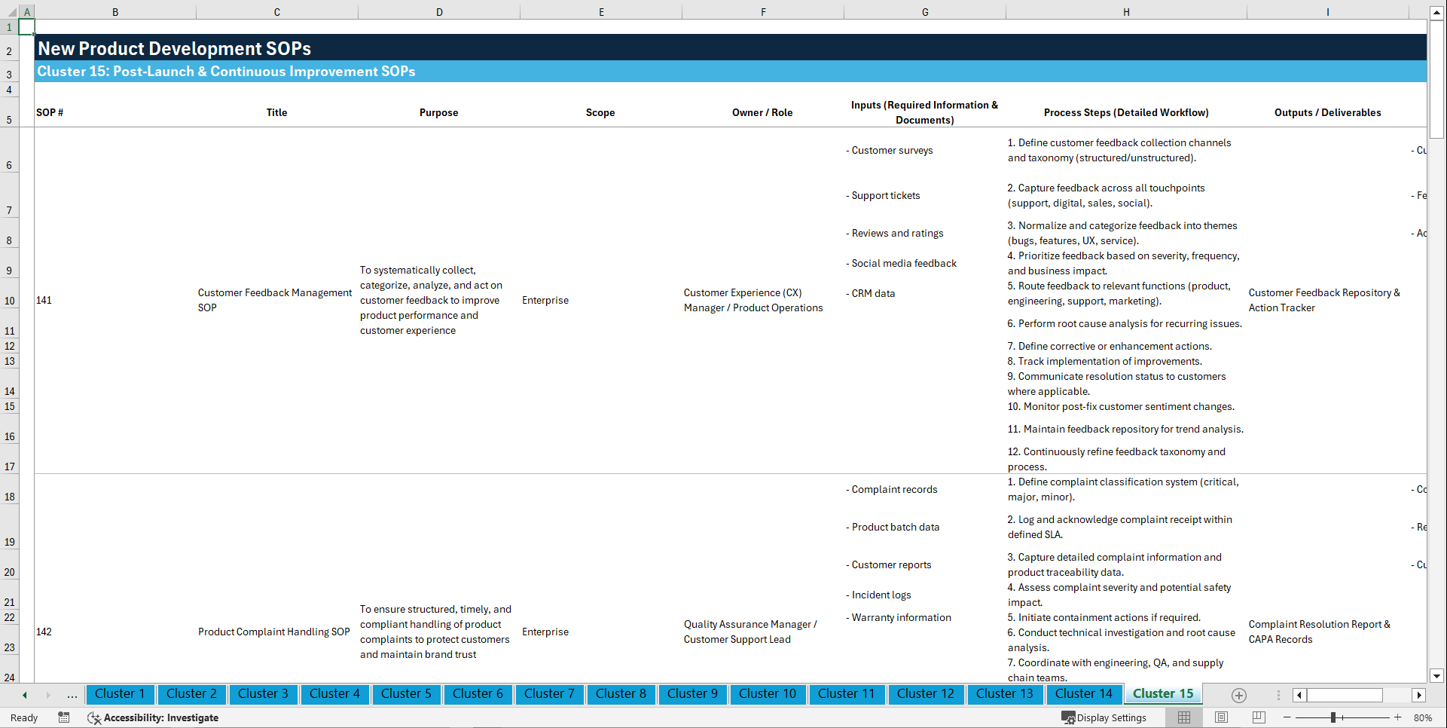Select column I header
This screenshot has height=728, width=1447.
[1328, 12]
